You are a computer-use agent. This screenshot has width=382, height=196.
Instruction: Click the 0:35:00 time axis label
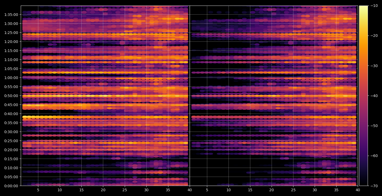[11, 123]
